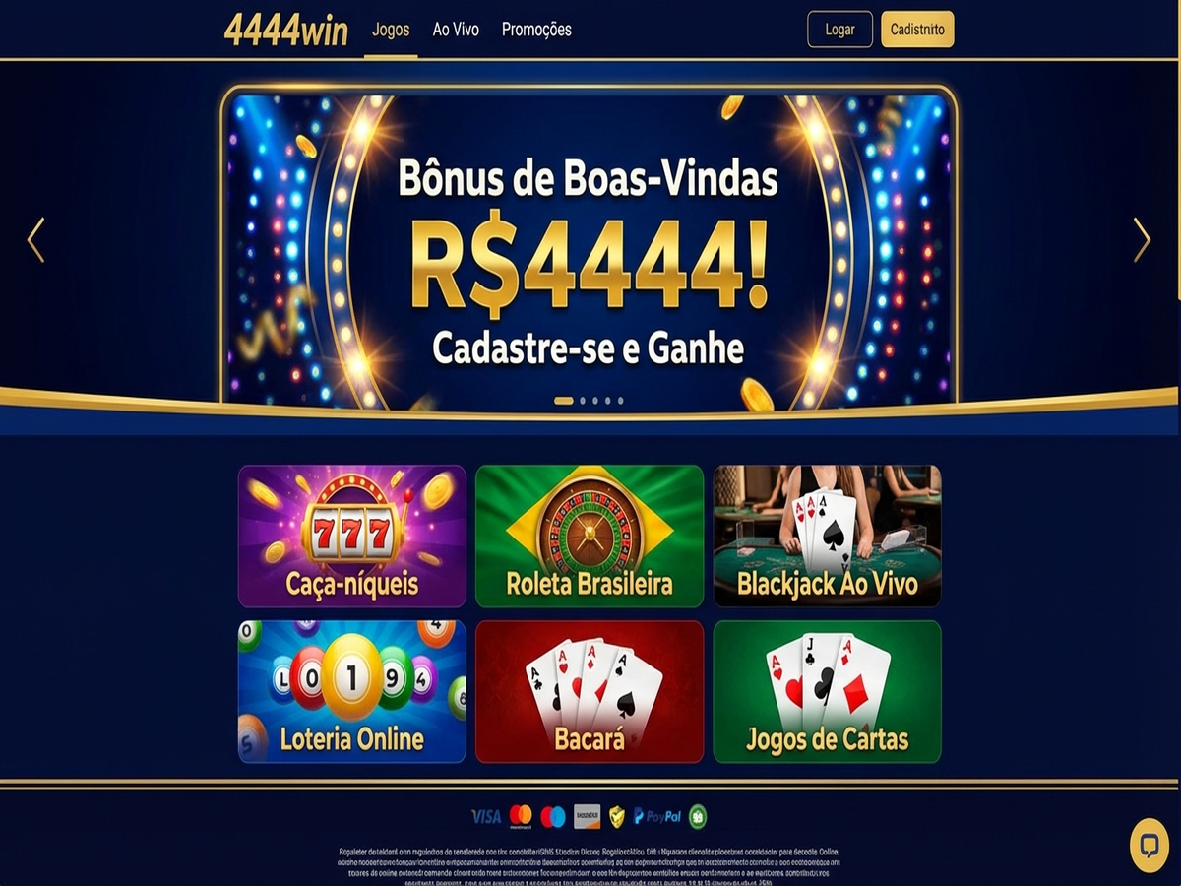Click the Visa payment logo
This screenshot has height=886, width=1181.
click(486, 816)
